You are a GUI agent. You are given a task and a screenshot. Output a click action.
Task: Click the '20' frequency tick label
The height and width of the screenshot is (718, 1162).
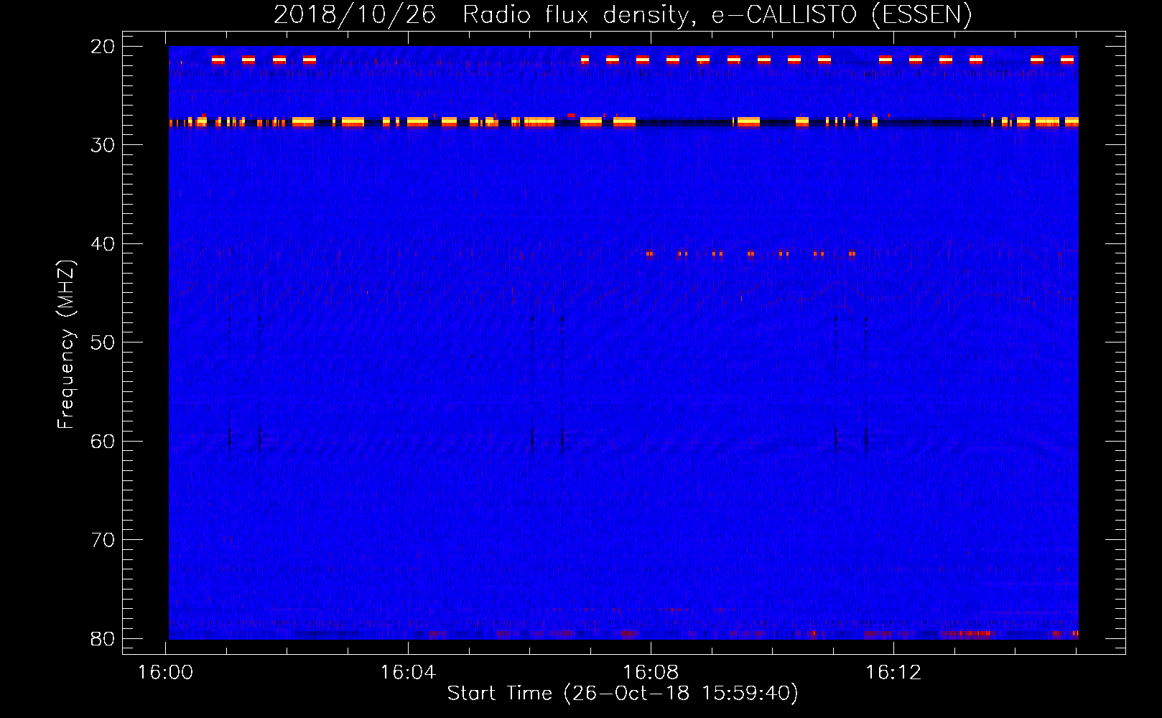tap(103, 47)
